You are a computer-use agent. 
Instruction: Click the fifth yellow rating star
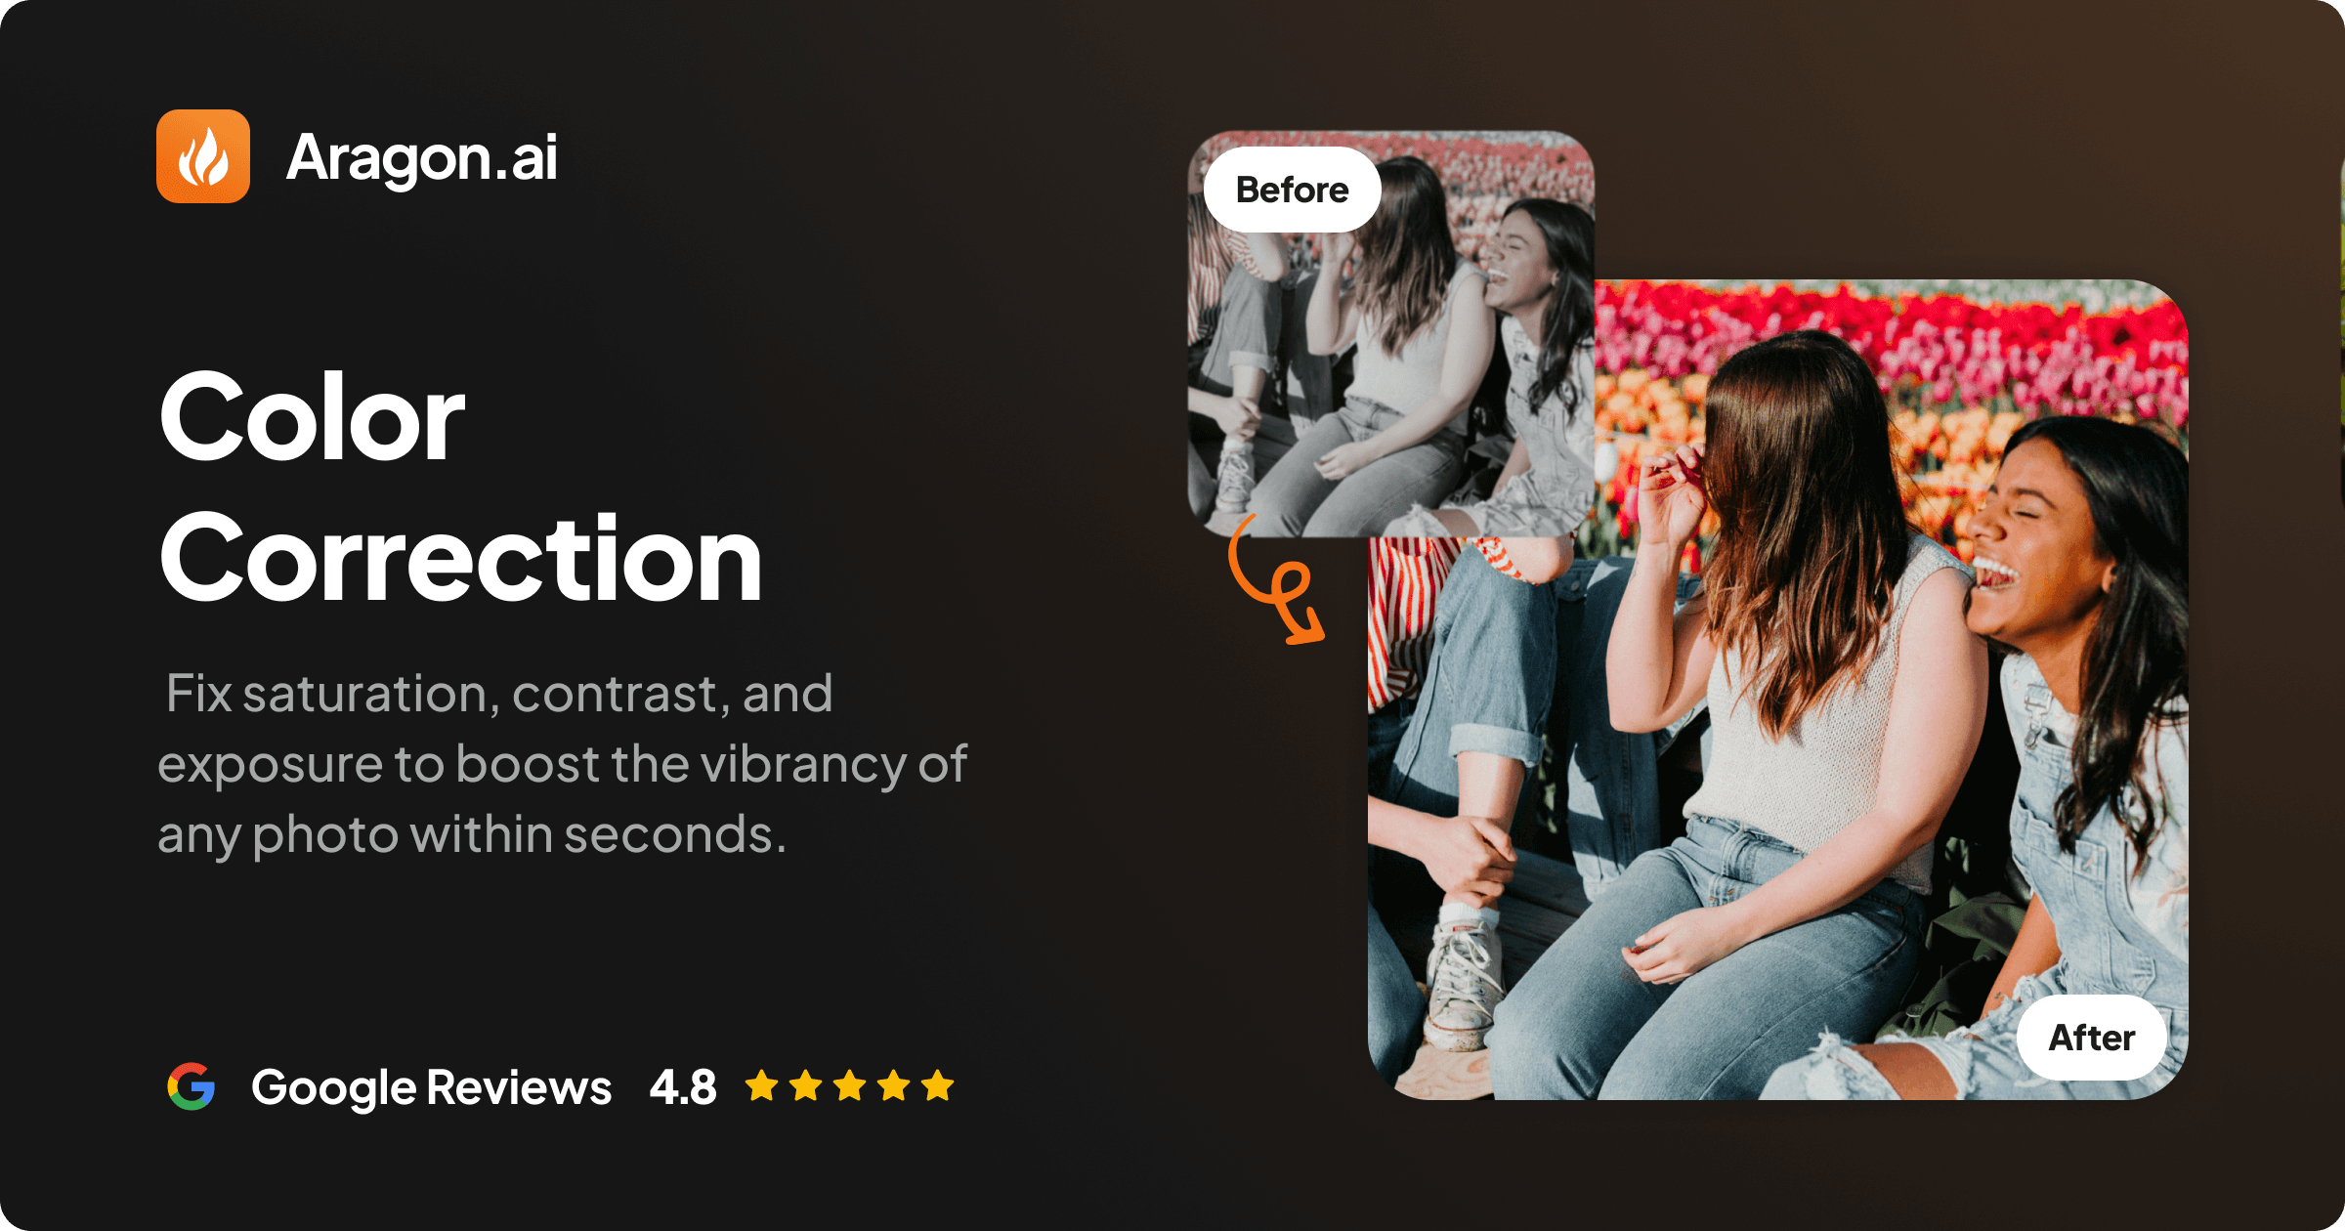pos(938,1085)
